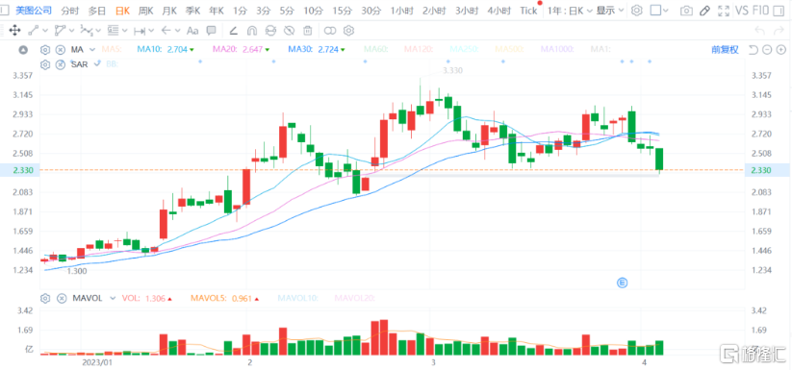
Task: Switch to 多日 multi-day tab
Action: [97, 10]
